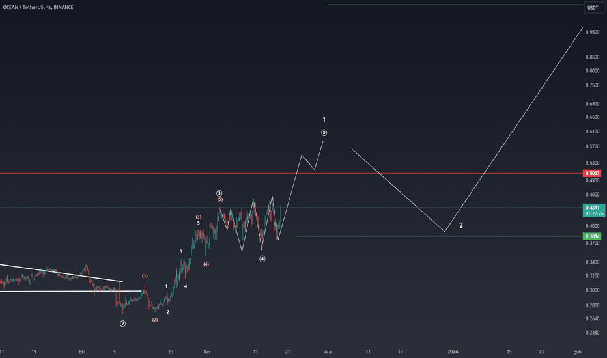Select the circled 3 wave marker
This screenshot has width=607, height=358.
coord(219,193)
